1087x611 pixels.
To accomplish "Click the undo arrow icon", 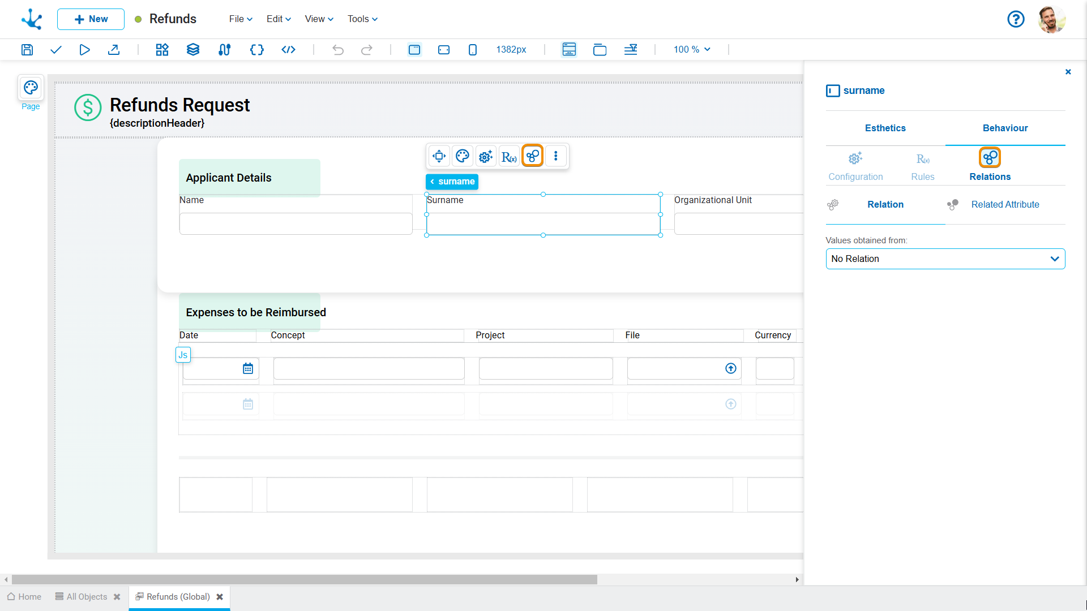I will [338, 50].
